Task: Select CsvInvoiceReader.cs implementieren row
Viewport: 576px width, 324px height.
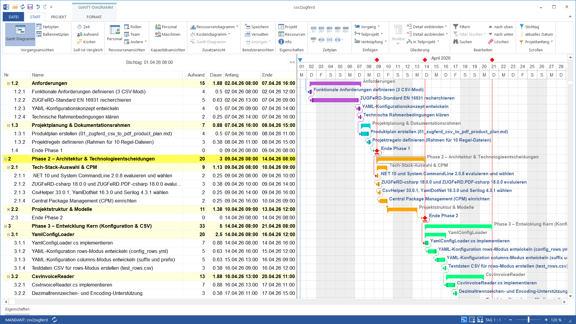Action: click(x=149, y=285)
